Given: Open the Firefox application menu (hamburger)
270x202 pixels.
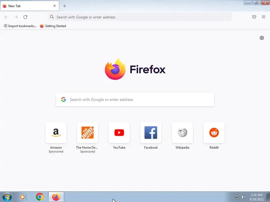Looking at the screenshot, I should coord(264,17).
